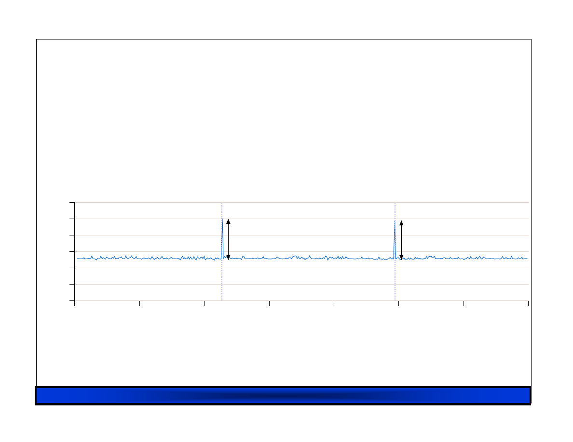
Task: Click the noisy baseline trace between the two spikes
Action: click(309, 258)
